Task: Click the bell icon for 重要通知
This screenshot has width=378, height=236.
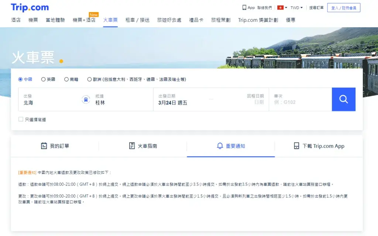Action: tap(220, 146)
